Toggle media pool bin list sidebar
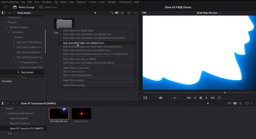The image size is (256, 139). click(3, 103)
